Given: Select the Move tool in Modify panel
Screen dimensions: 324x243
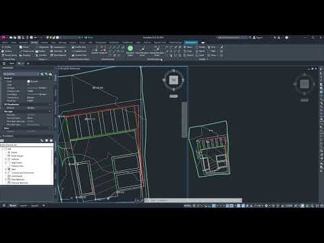Looking at the screenshot, I should click(x=188, y=47).
